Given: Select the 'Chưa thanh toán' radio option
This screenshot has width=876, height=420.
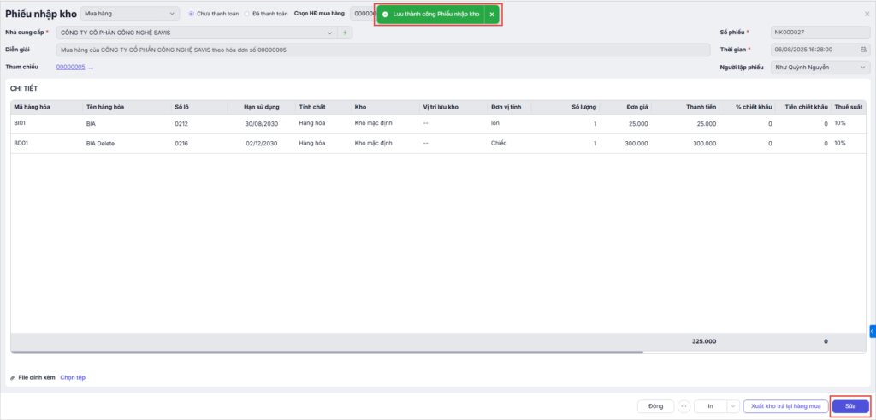Looking at the screenshot, I should pyautogui.click(x=192, y=14).
